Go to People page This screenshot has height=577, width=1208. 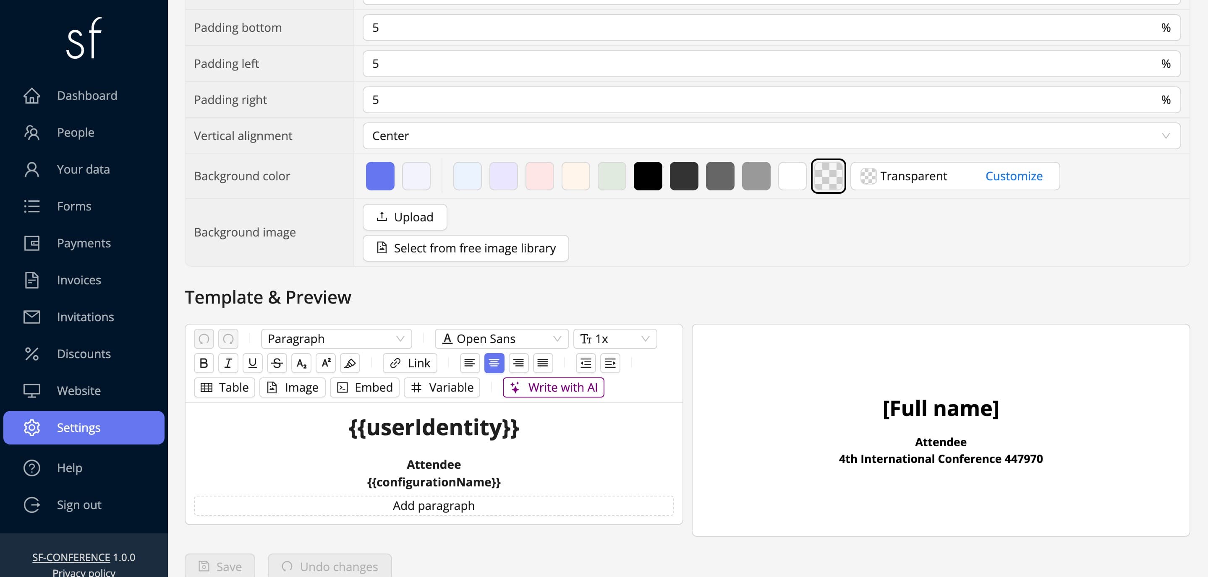(84, 133)
